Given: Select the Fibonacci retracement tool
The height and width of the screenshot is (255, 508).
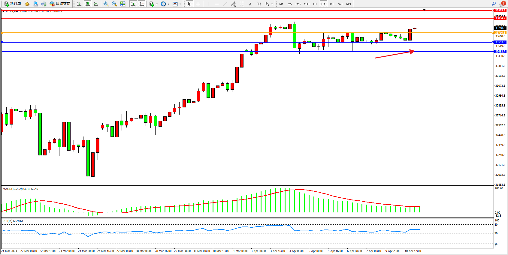Looking at the screenshot, I should (242, 4).
